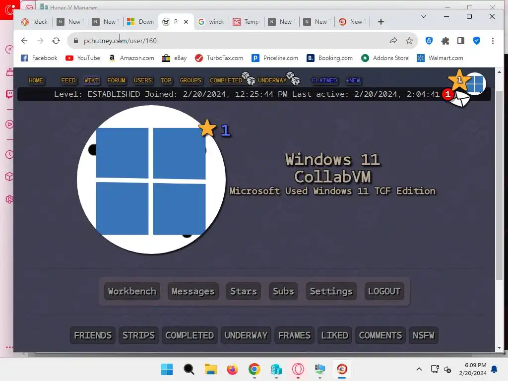Image resolution: width=508 pixels, height=381 pixels.
Task: Open a new browser tab
Action: click(x=381, y=22)
